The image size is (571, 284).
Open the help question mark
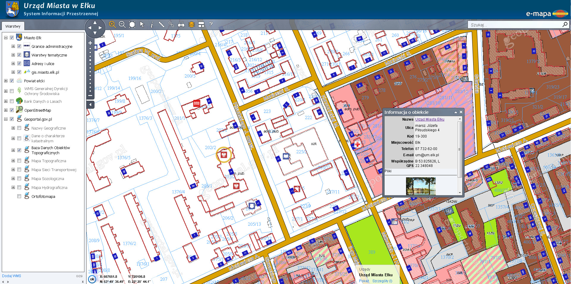point(211,24)
